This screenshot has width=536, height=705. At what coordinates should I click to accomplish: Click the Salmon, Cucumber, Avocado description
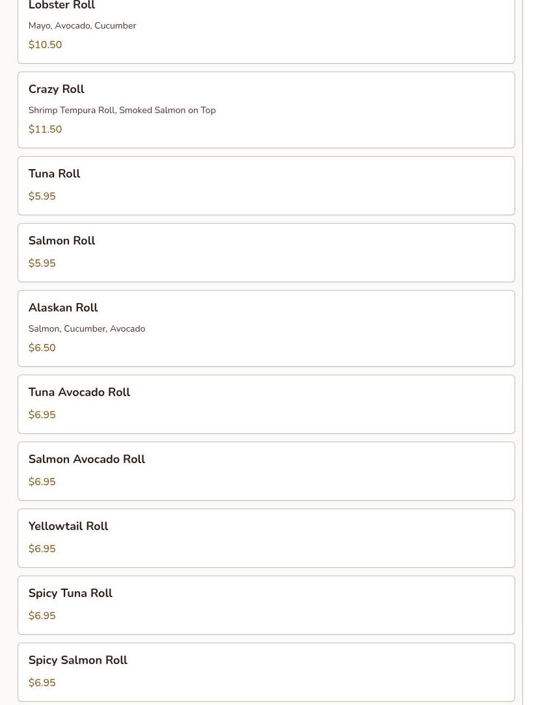[x=87, y=328]
